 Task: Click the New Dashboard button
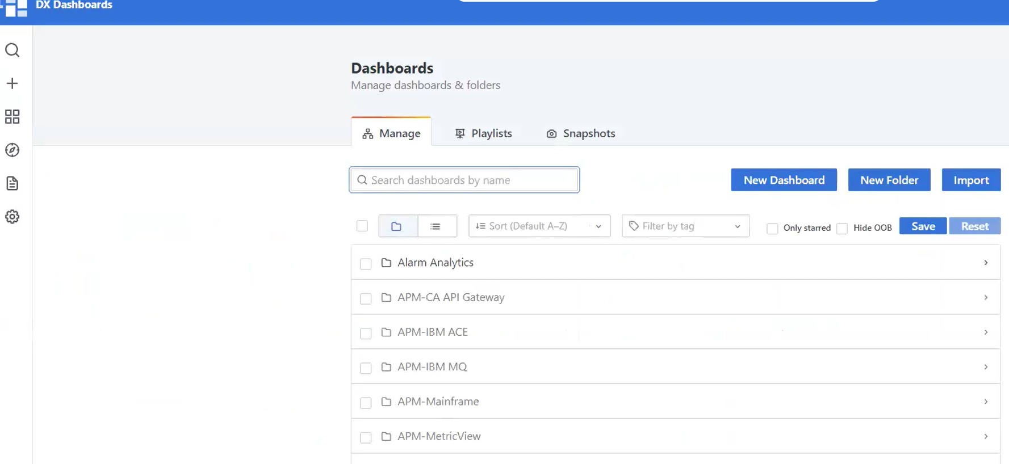(784, 180)
